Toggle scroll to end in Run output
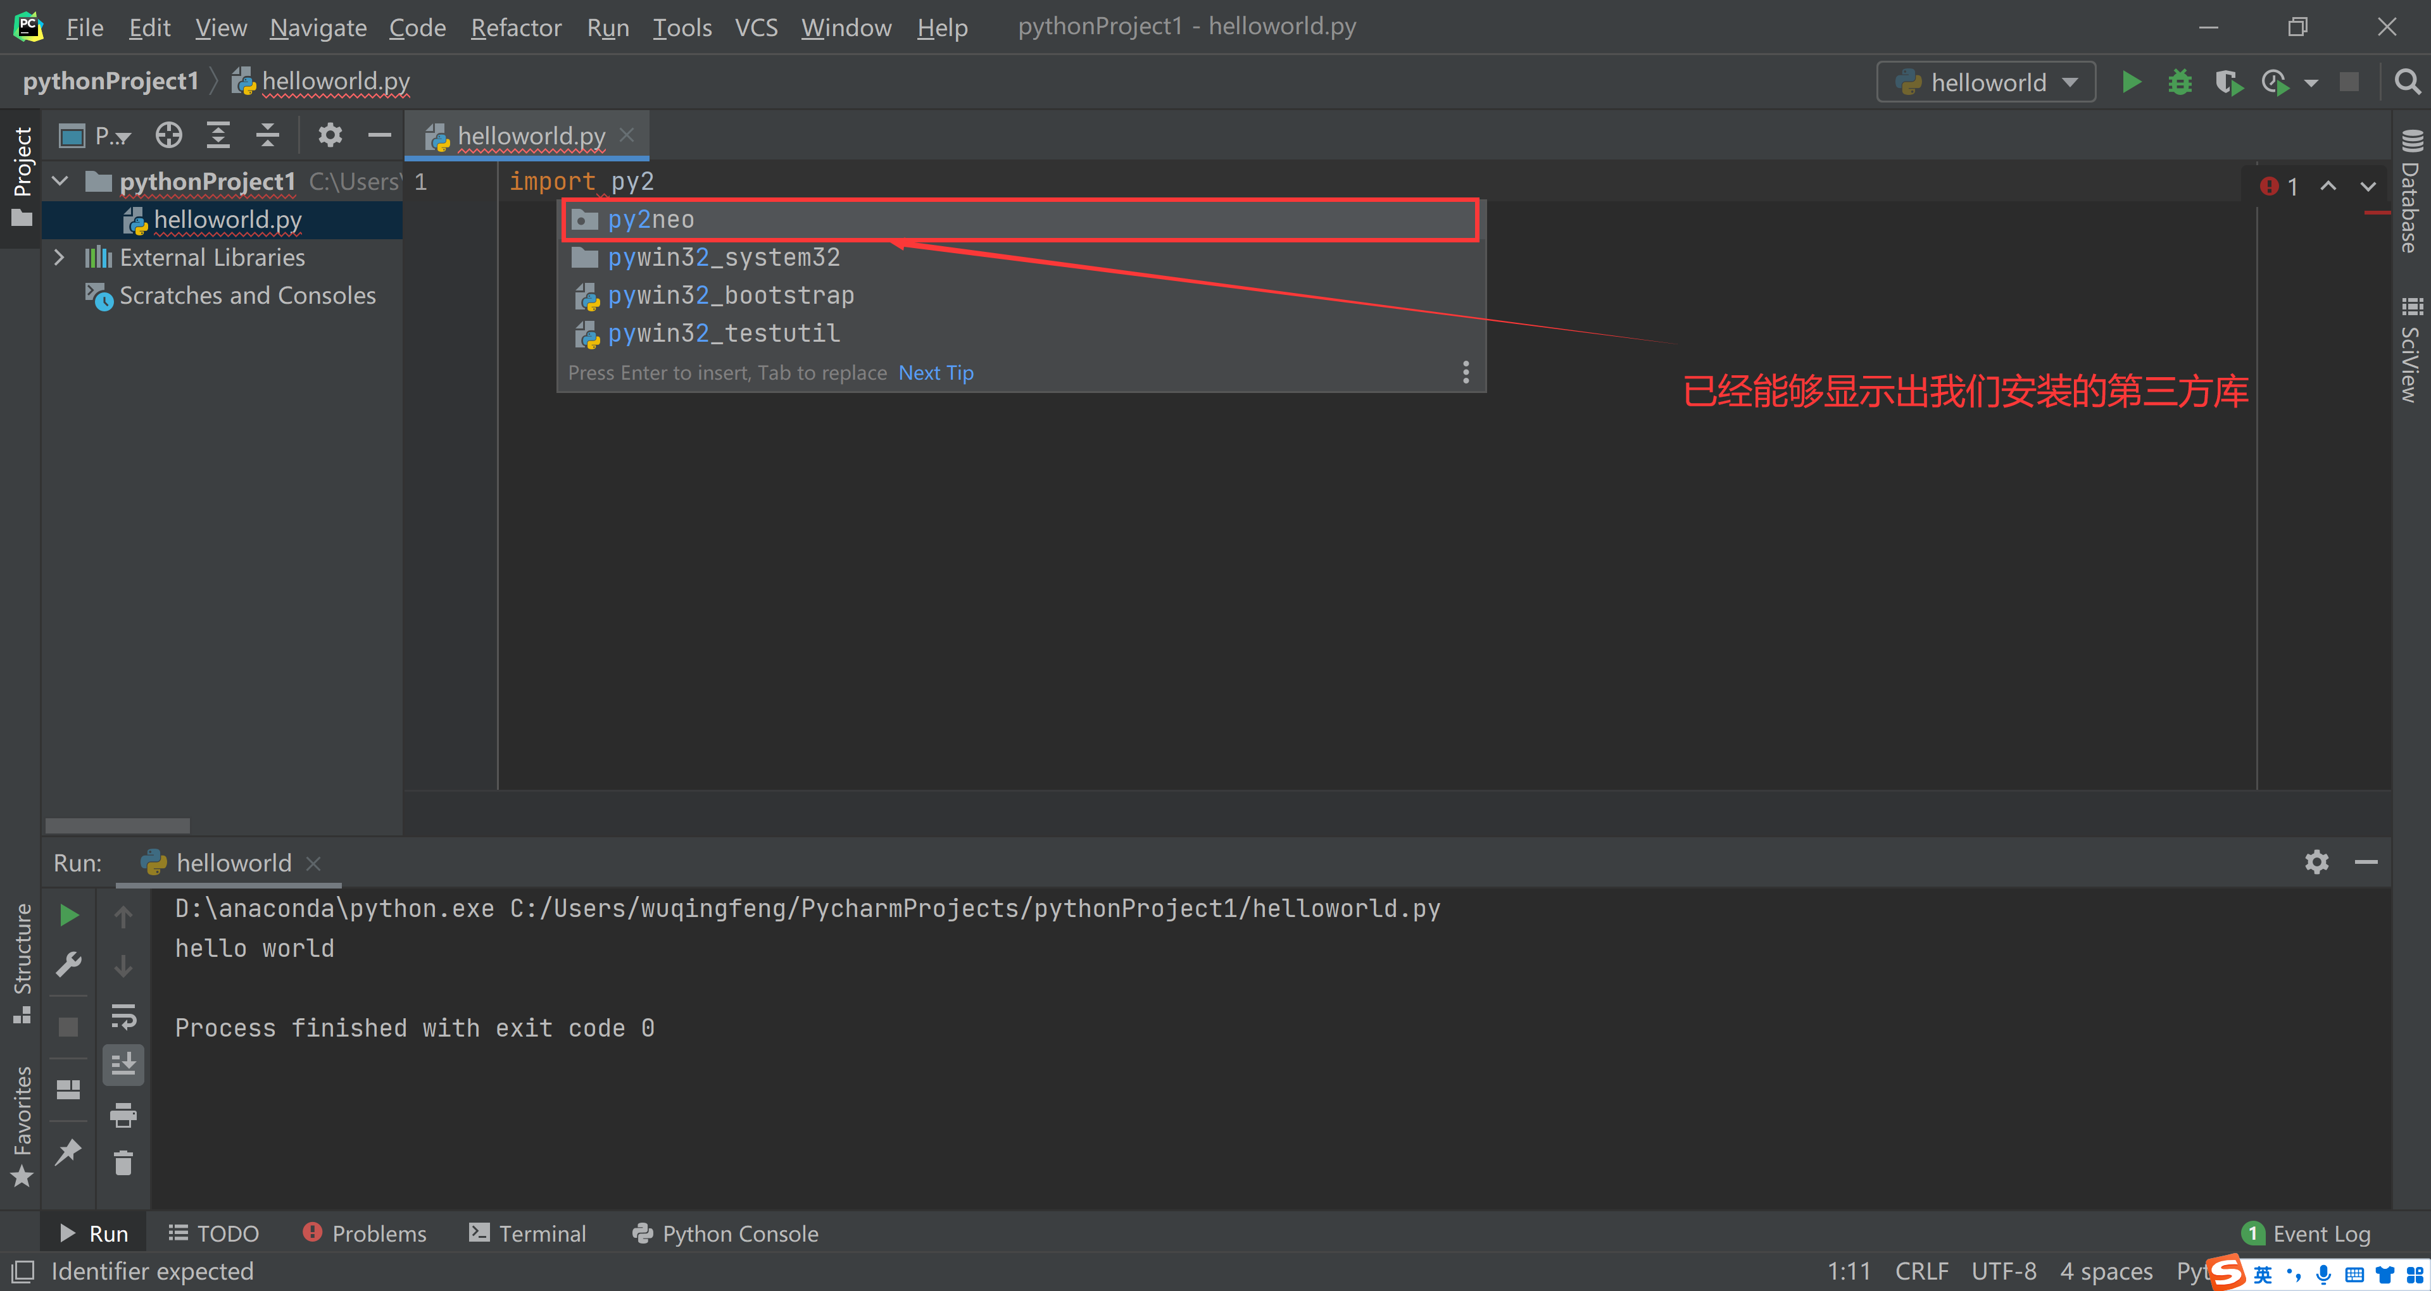This screenshot has width=2431, height=1291. pos(123,1064)
